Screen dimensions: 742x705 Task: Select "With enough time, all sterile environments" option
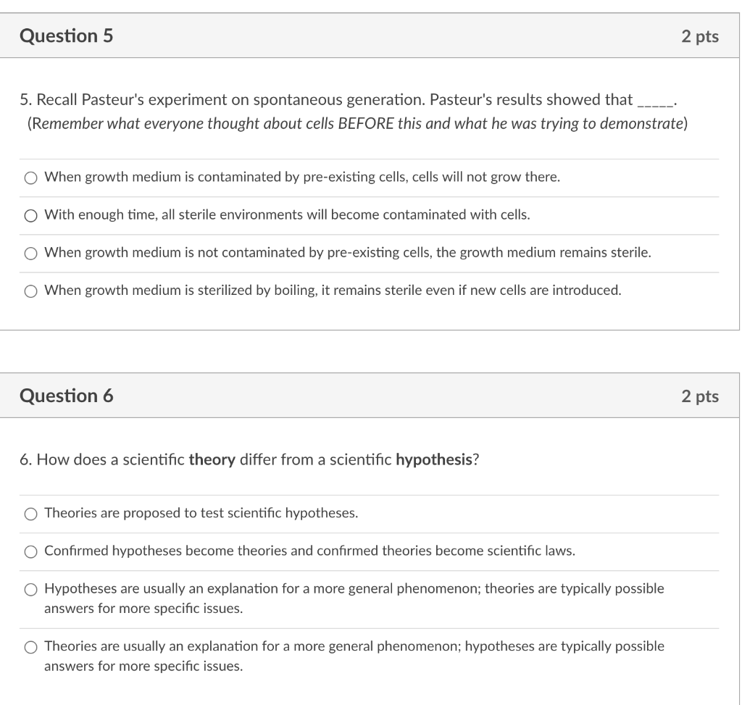pyautogui.click(x=31, y=215)
